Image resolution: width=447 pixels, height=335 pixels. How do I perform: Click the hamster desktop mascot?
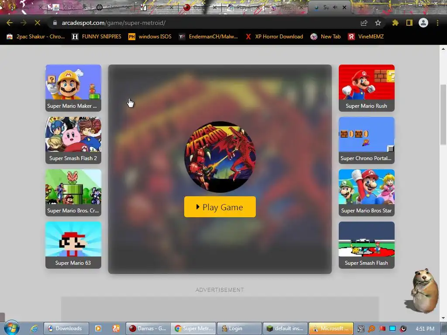[423, 291]
